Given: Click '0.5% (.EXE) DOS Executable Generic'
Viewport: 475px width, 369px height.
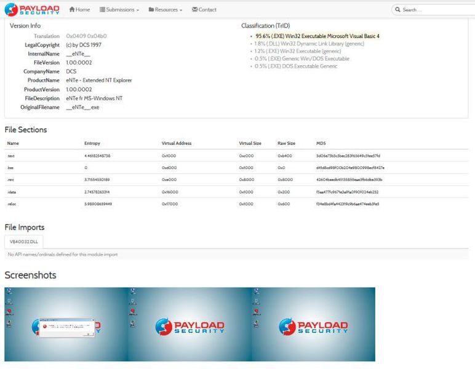Looking at the screenshot, I should [296, 66].
